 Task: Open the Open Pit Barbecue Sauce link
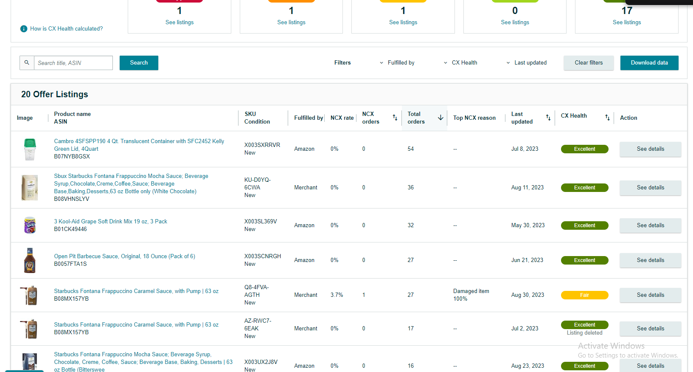coord(125,256)
